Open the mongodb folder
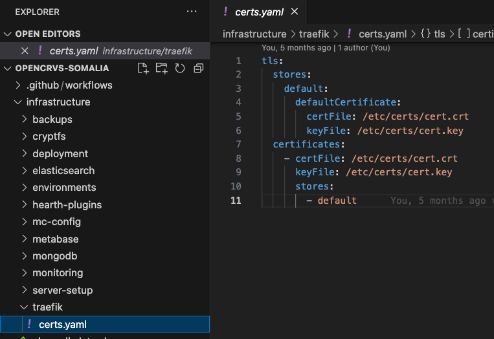This screenshot has width=494, height=339. [x=55, y=256]
